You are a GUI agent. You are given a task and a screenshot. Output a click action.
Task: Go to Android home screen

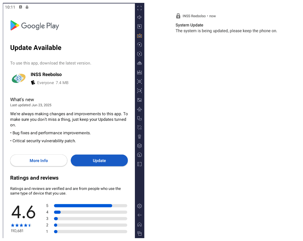(x=139, y=224)
